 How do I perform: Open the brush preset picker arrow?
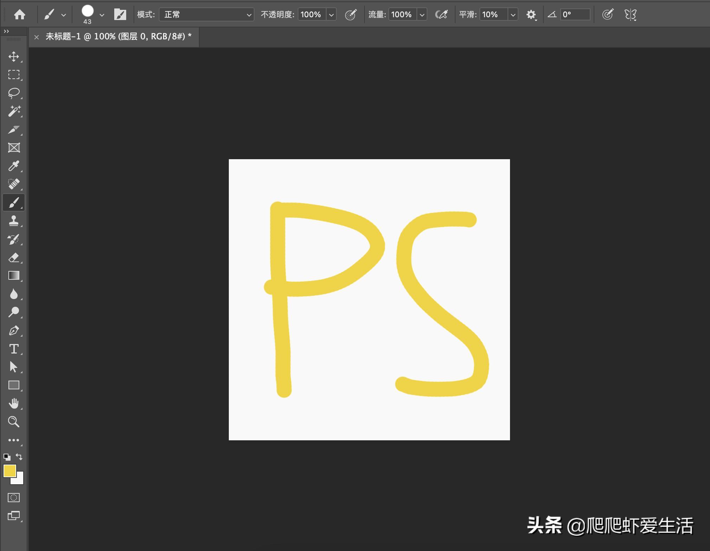[102, 15]
